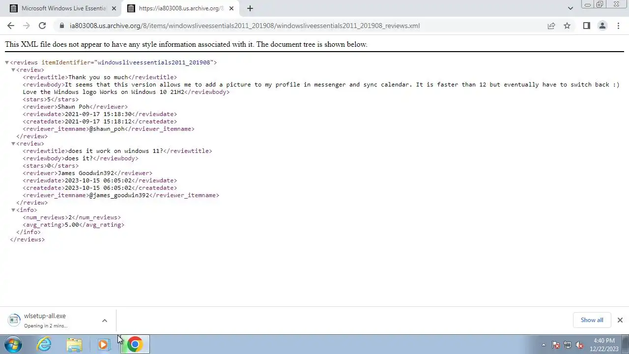Launch Internet Explorer from taskbar
The height and width of the screenshot is (354, 629).
click(44, 345)
